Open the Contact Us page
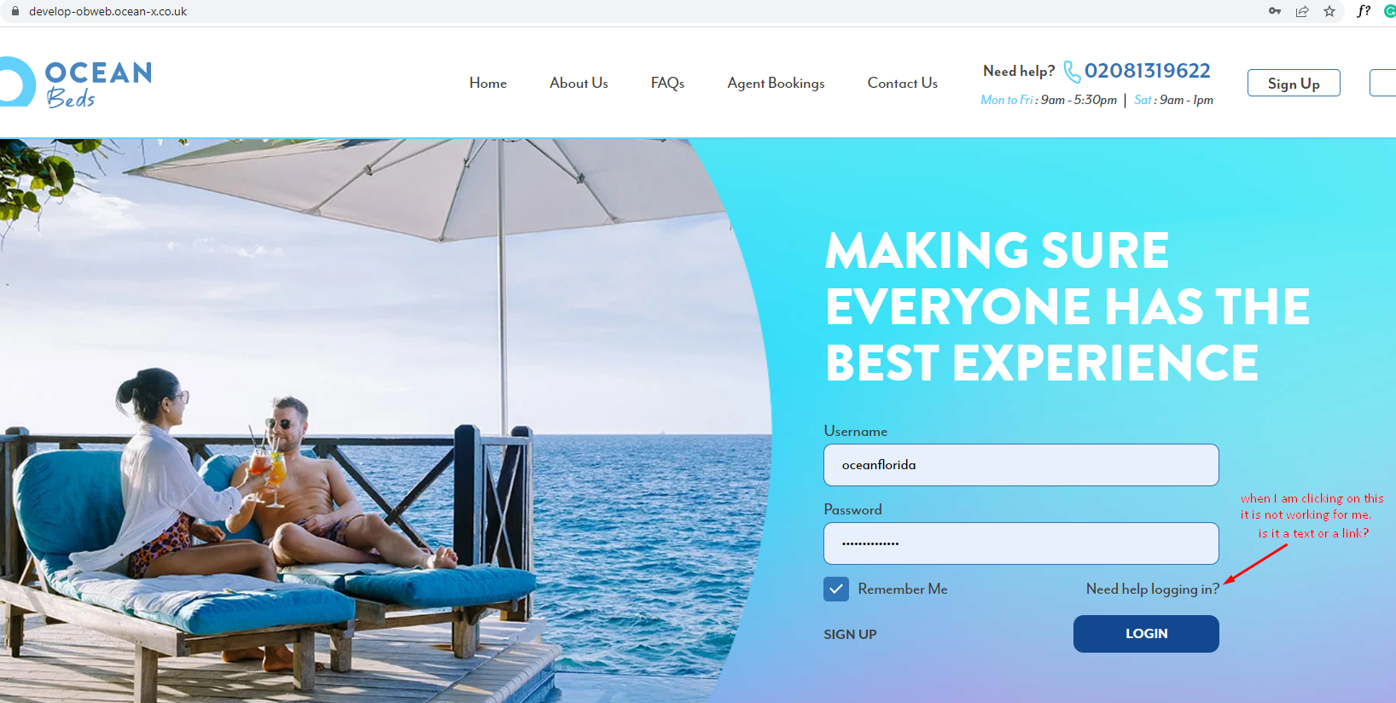 click(902, 83)
